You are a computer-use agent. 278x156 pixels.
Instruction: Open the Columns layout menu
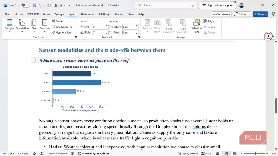tap(45, 26)
